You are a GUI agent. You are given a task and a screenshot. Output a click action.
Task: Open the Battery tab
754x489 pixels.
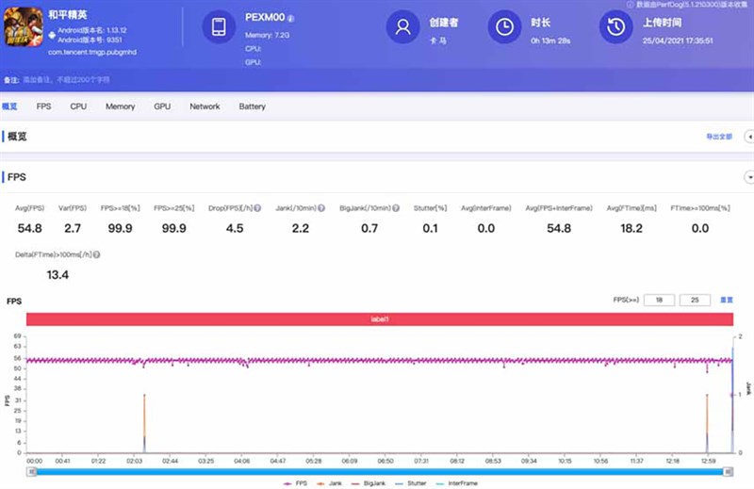pyautogui.click(x=252, y=106)
